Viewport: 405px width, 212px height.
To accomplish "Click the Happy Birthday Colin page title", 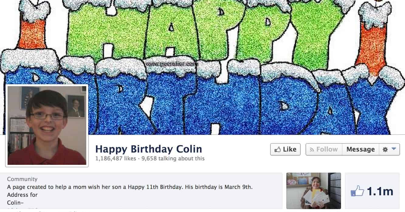I will tap(149, 149).
